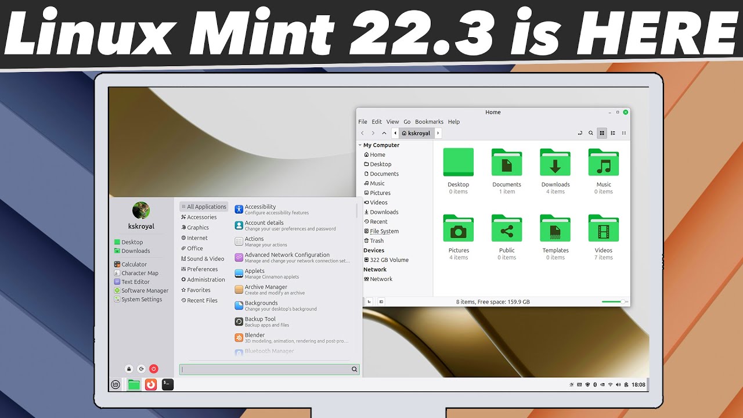Launch Blender from application list
Viewport: 743px width, 418px height.
(293, 338)
